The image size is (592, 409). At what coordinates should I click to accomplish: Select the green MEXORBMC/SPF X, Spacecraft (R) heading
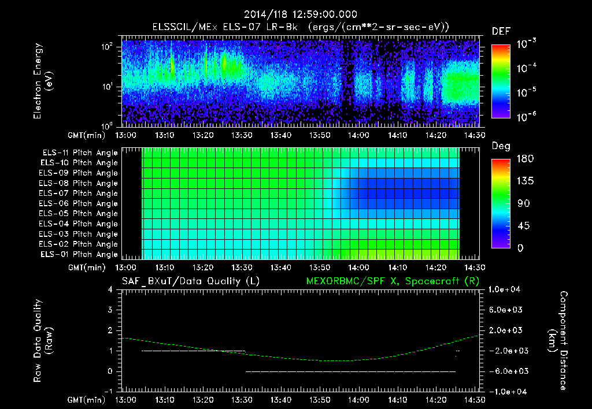click(393, 281)
